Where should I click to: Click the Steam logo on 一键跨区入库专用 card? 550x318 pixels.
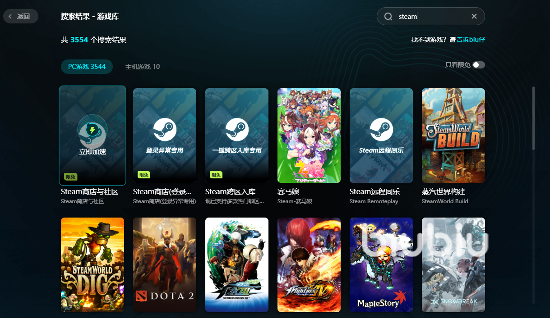point(237,129)
